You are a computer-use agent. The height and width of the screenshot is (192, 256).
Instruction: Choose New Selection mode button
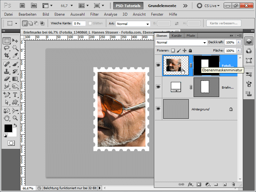pyautogui.click(x=25, y=23)
